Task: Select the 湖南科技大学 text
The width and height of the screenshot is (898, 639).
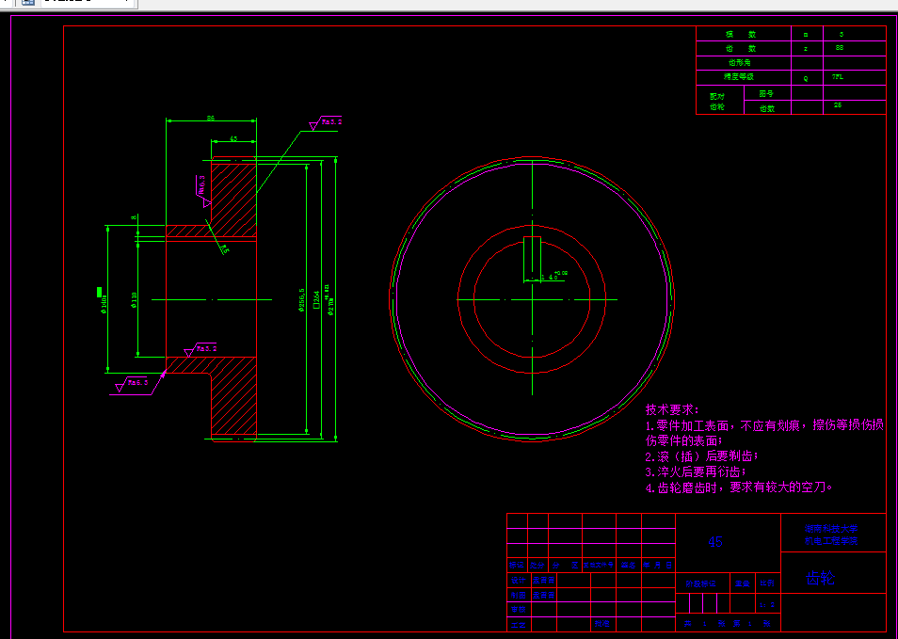Action: [x=831, y=529]
